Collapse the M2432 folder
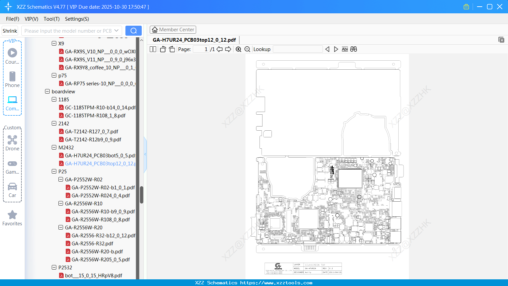Viewport: 508px width, 286px height. (x=54, y=147)
